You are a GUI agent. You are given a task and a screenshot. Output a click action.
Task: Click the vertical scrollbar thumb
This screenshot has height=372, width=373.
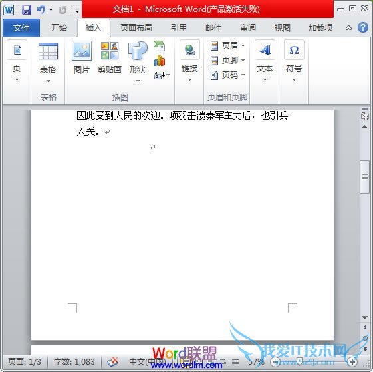click(364, 177)
